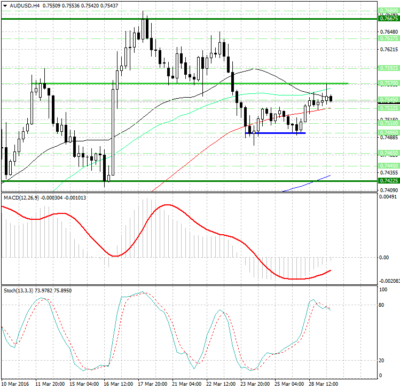
Task: Click the 0.75925 price level tag
Action: [388, 68]
